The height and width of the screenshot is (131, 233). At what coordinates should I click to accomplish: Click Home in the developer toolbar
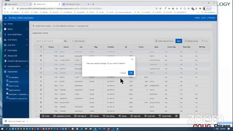[46, 116]
